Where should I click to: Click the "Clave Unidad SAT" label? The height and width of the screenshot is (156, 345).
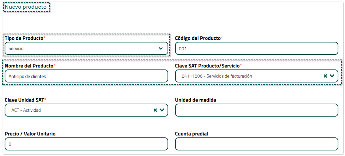(x=24, y=100)
